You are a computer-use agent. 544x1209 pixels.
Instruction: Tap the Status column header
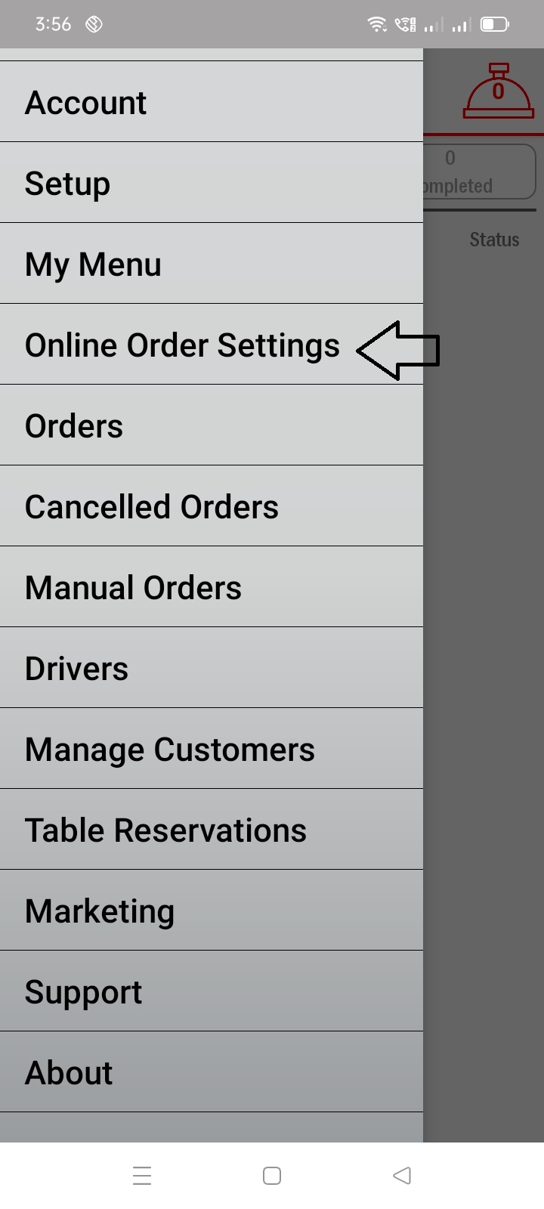pyautogui.click(x=494, y=240)
